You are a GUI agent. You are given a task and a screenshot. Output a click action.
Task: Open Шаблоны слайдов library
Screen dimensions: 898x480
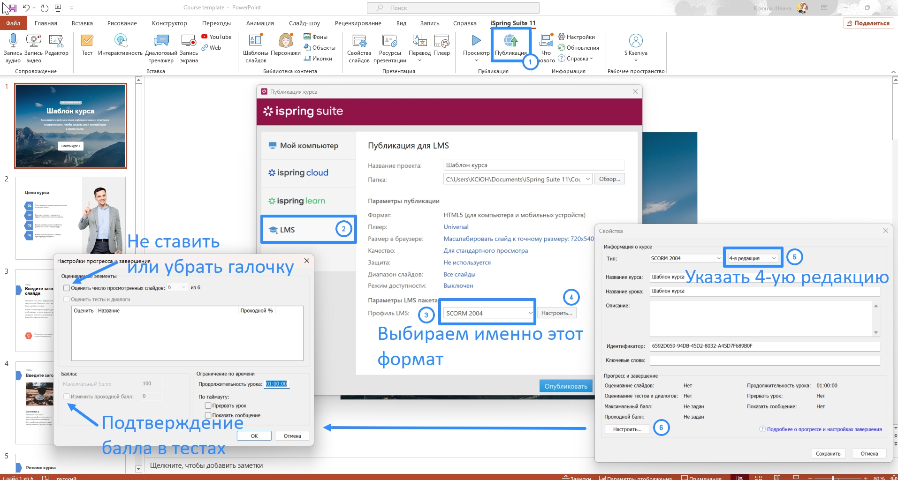tap(256, 48)
